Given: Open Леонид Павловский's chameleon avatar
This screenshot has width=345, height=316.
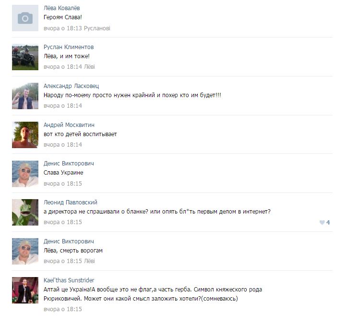Looking at the screenshot, I should 25,213.
